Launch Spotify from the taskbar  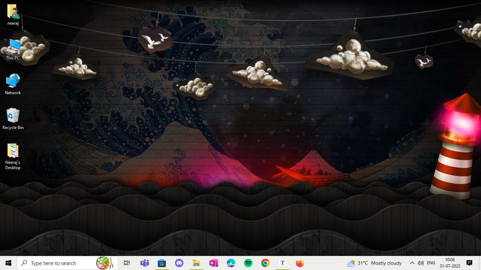[x=248, y=263]
